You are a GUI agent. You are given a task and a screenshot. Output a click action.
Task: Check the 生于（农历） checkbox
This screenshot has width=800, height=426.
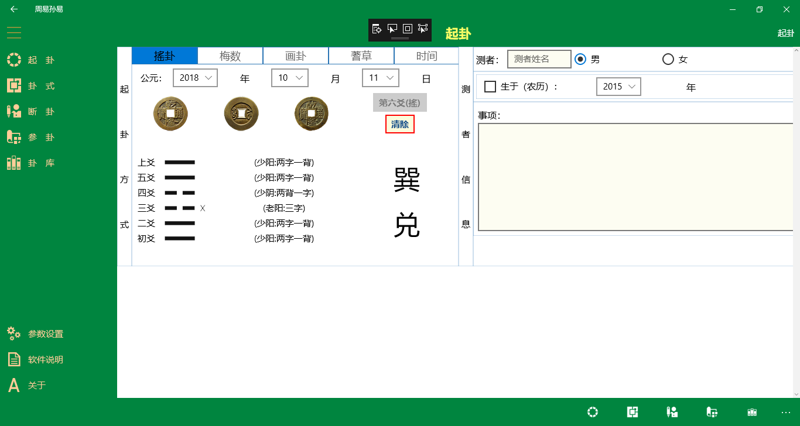click(x=490, y=87)
